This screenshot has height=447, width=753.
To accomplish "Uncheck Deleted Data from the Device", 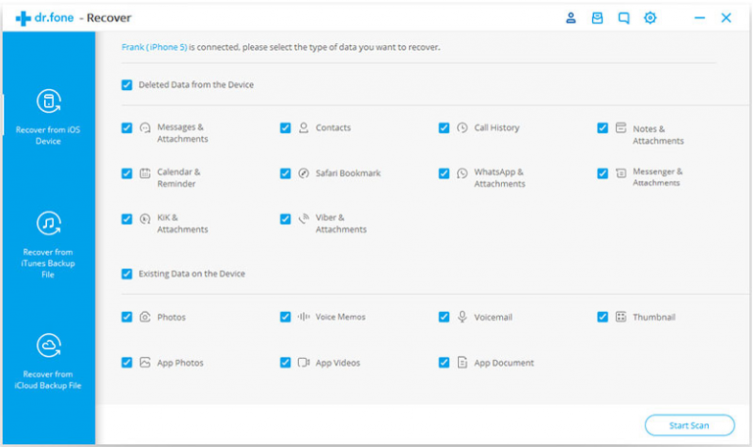I will click(x=126, y=85).
